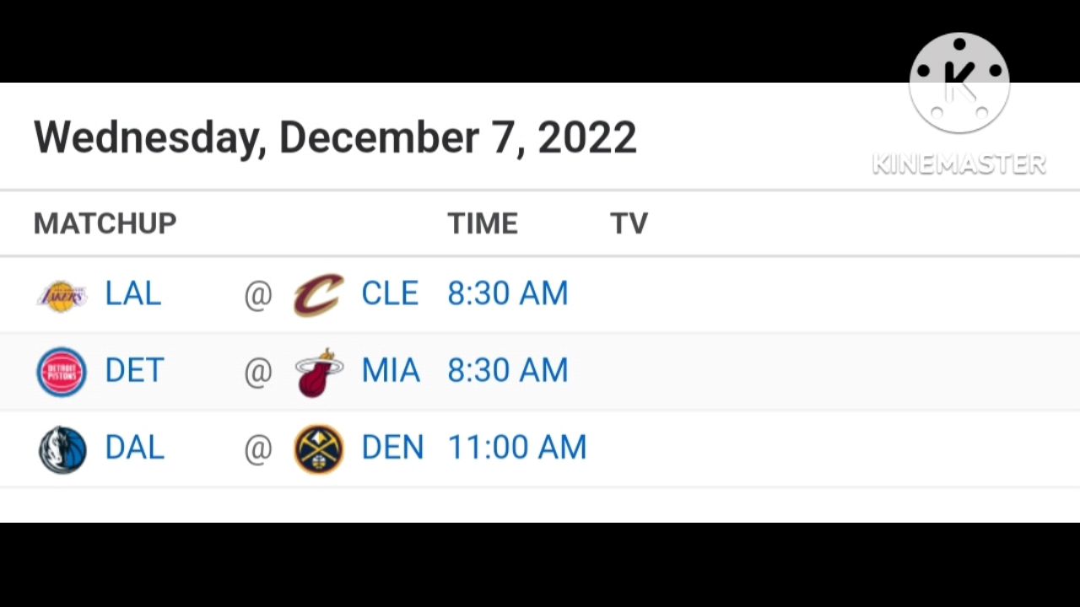1080x607 pixels.
Task: Click the Lakers team logo
Action: [62, 296]
